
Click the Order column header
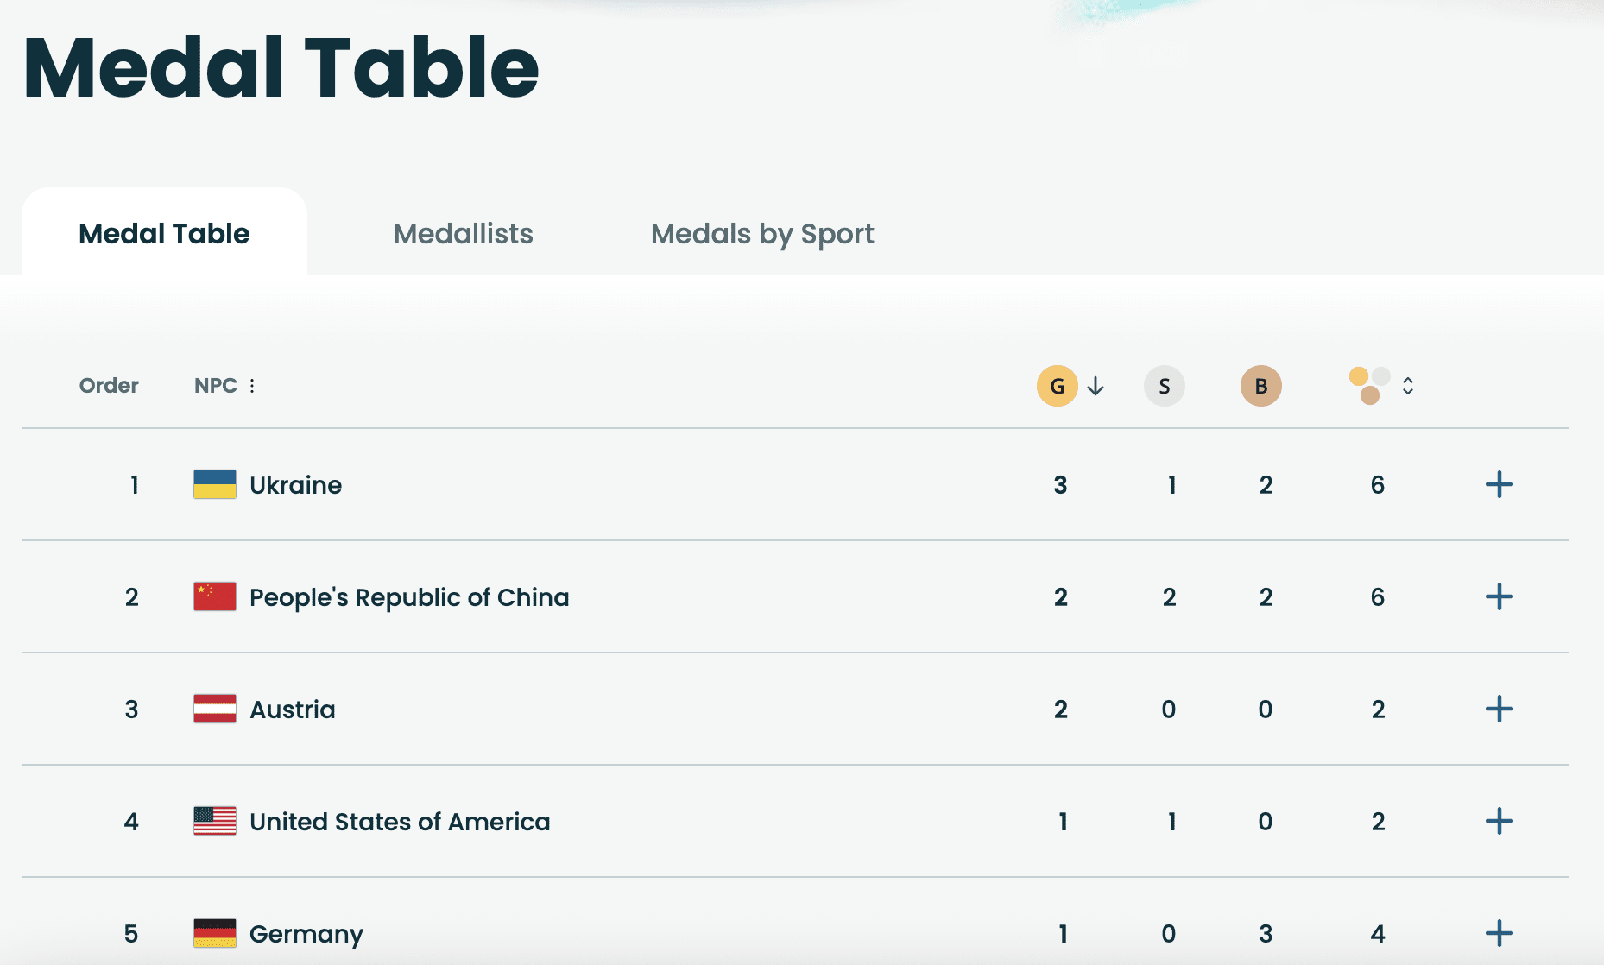pos(109,386)
